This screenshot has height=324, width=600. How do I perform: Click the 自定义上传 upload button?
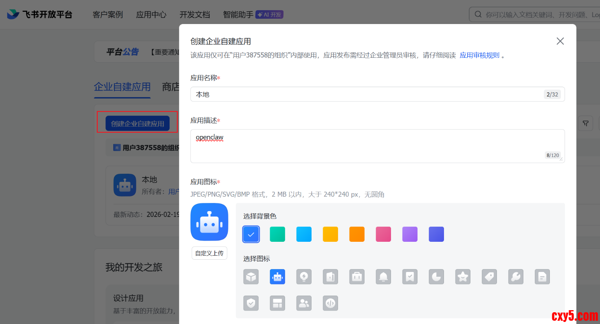coord(209,253)
